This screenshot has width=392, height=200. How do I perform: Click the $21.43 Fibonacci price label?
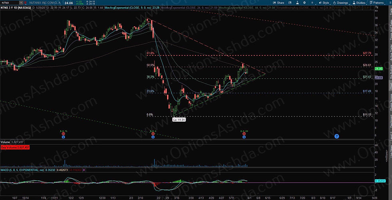coord(367,77)
